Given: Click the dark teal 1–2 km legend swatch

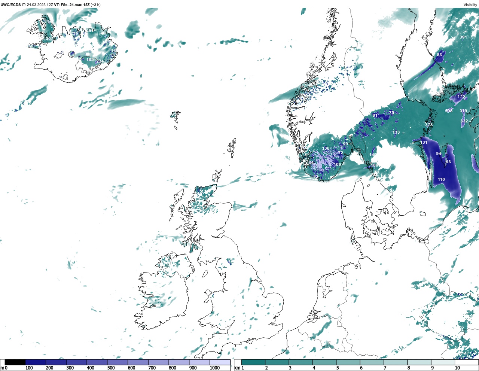Looking at the screenshot, I should point(253,362).
